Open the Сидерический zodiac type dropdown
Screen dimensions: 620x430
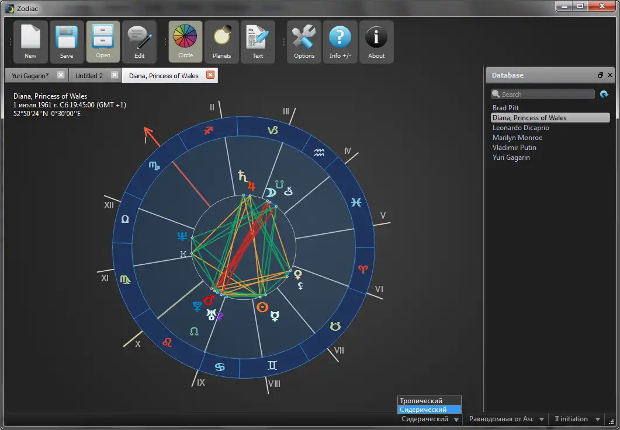tap(430, 419)
